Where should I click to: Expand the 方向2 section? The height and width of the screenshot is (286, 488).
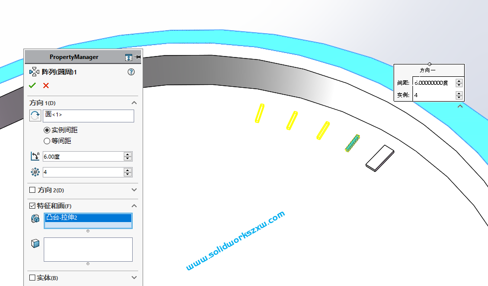click(x=134, y=190)
